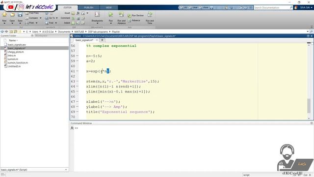Click the up one level folder icon

[x=11, y=31]
